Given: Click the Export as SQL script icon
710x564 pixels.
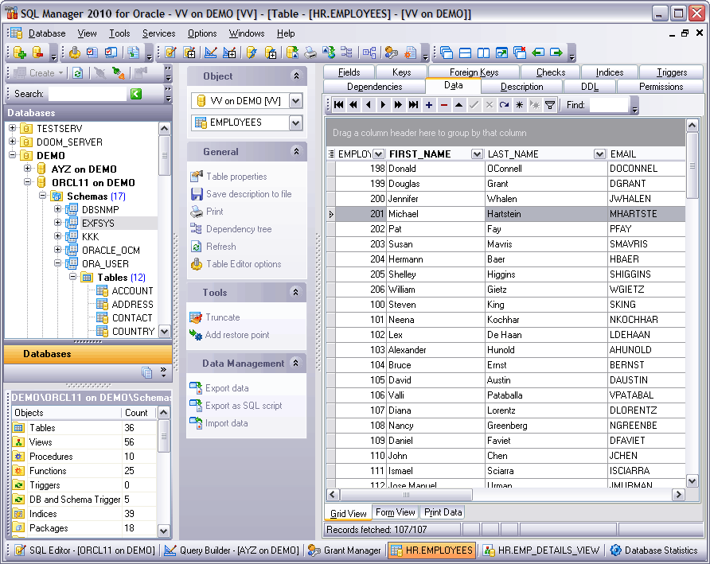Looking at the screenshot, I should 196,406.
